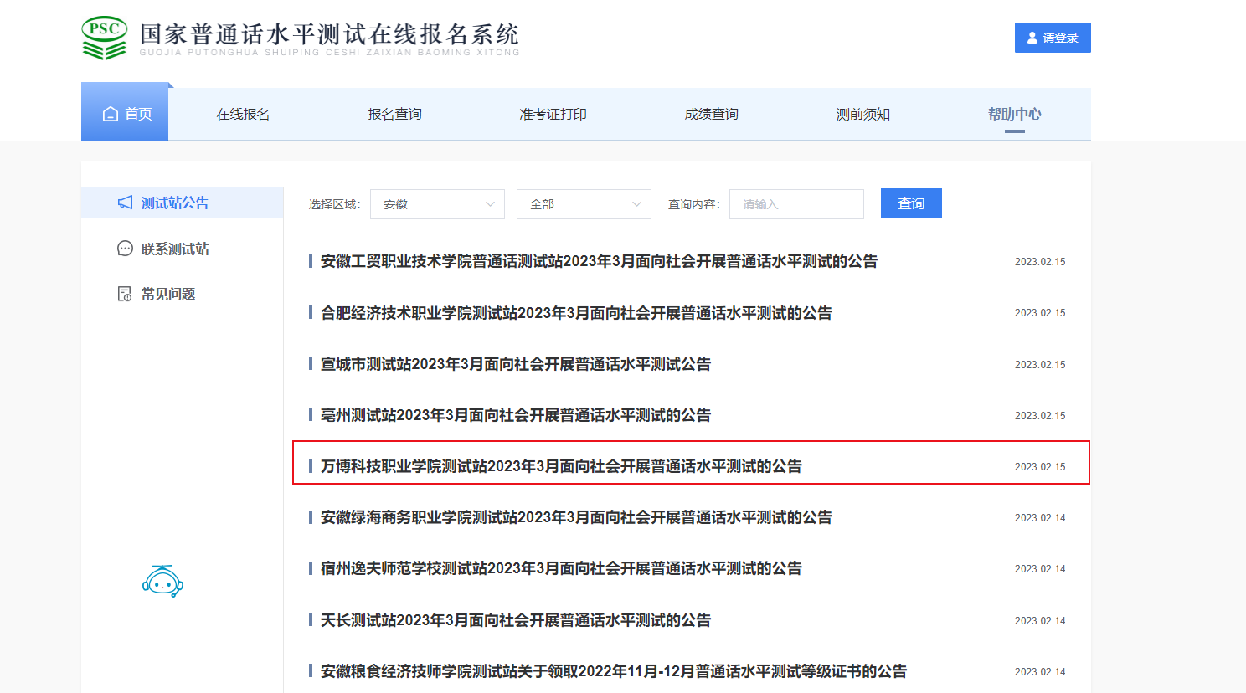Click the megaphone icon beside 测试站公告
Viewport: 1246px width, 693px height.
pyautogui.click(x=125, y=203)
